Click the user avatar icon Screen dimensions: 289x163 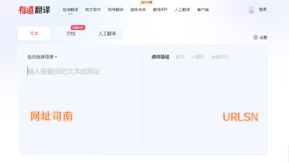[251, 9]
